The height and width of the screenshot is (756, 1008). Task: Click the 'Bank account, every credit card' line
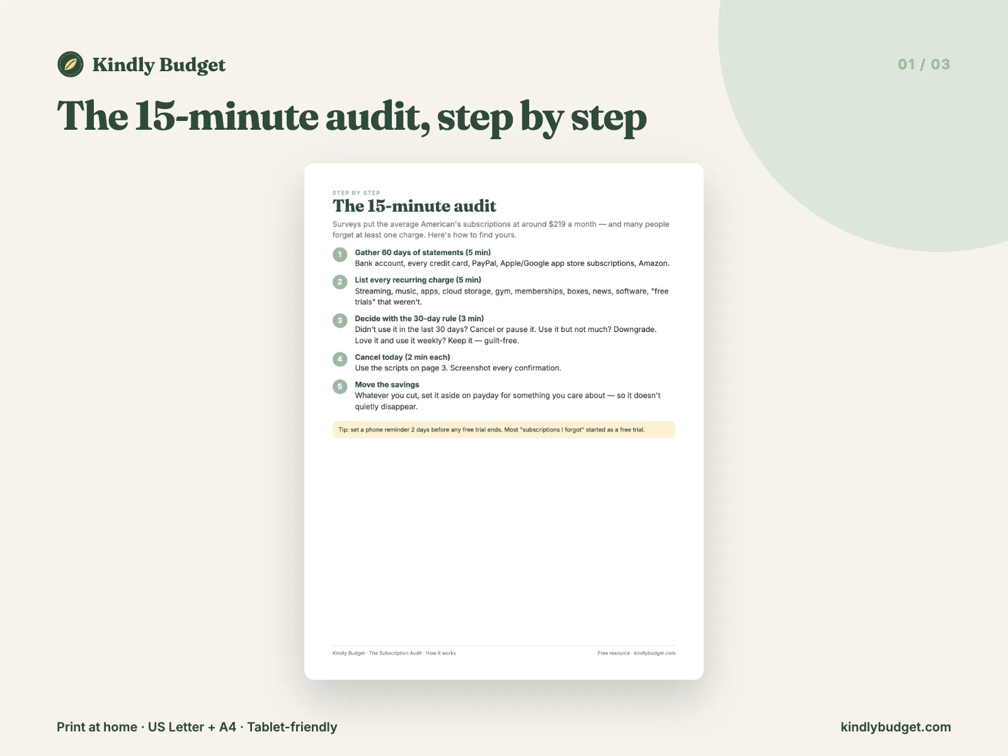[512, 263]
